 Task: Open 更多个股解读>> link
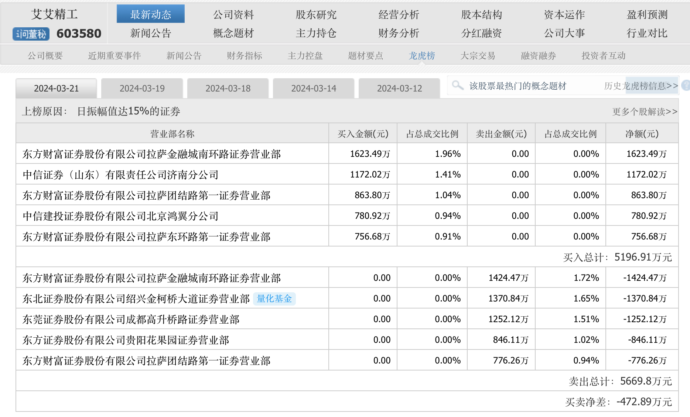point(645,111)
